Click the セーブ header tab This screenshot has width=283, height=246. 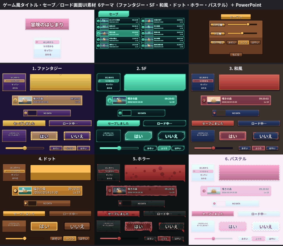(114, 14)
